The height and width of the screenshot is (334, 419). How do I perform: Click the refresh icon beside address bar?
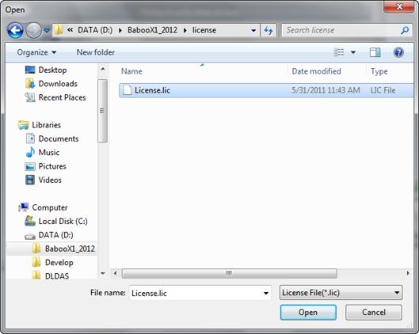(x=269, y=30)
